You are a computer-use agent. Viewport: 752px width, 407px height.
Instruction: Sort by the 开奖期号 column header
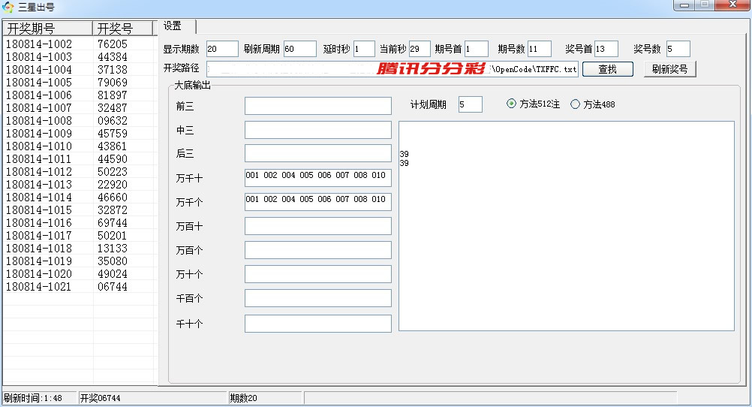(48, 29)
